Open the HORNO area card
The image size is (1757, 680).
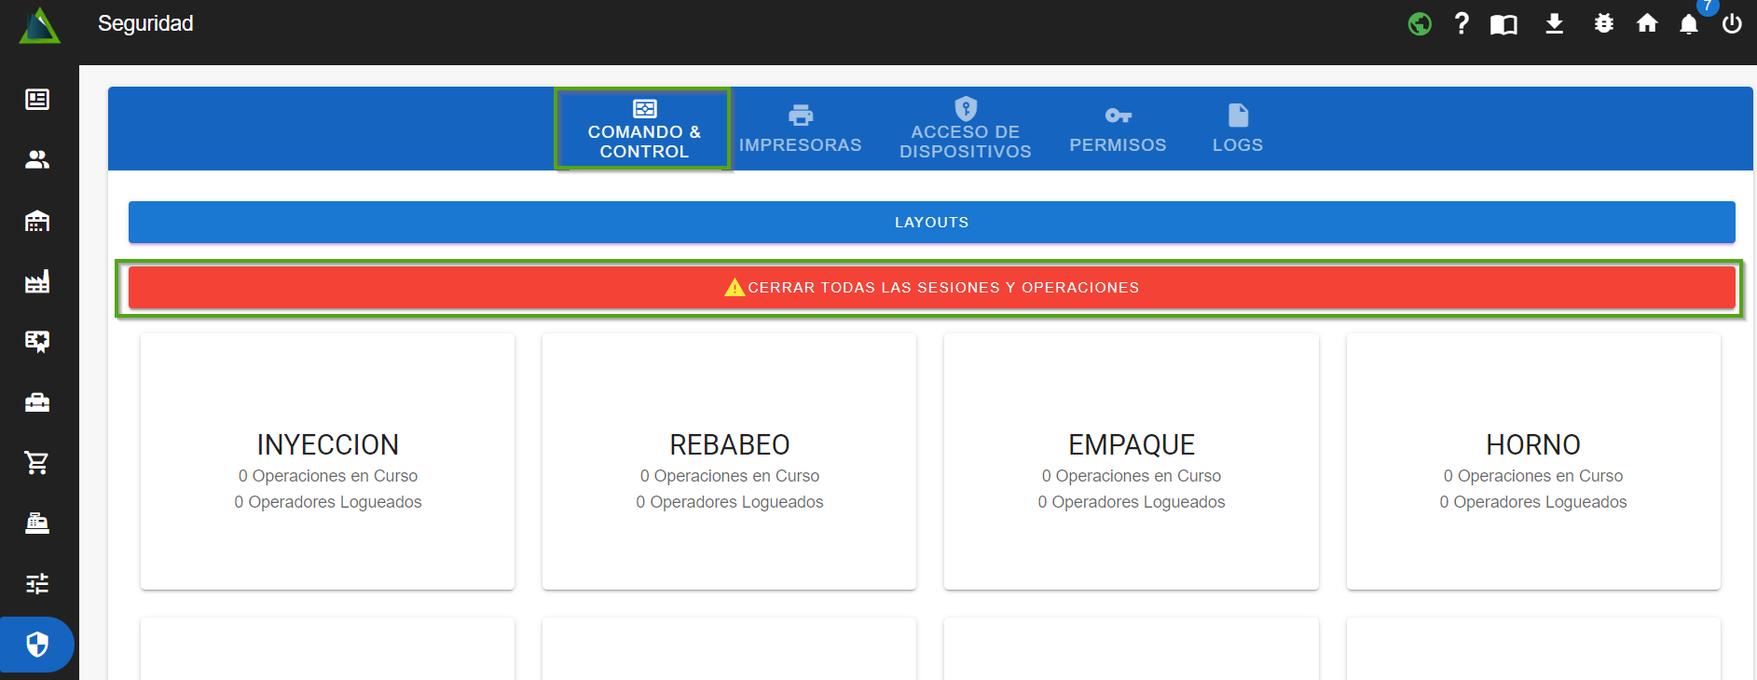click(x=1532, y=462)
